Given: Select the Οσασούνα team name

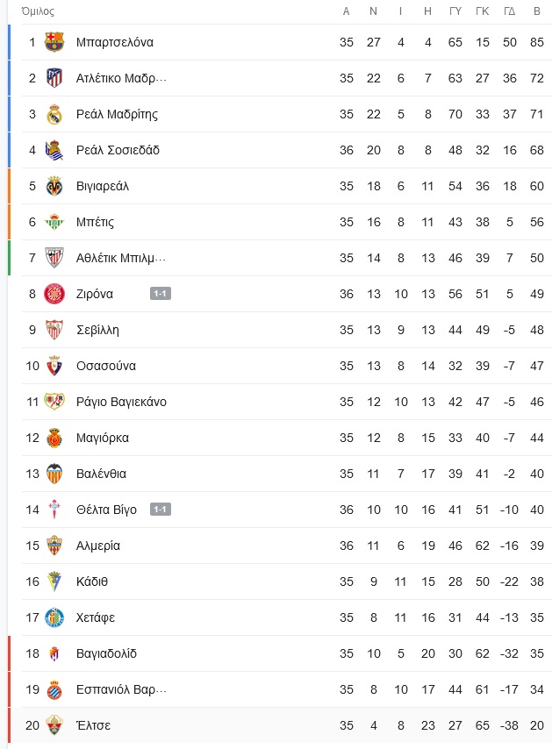Looking at the screenshot, I should click(106, 366).
